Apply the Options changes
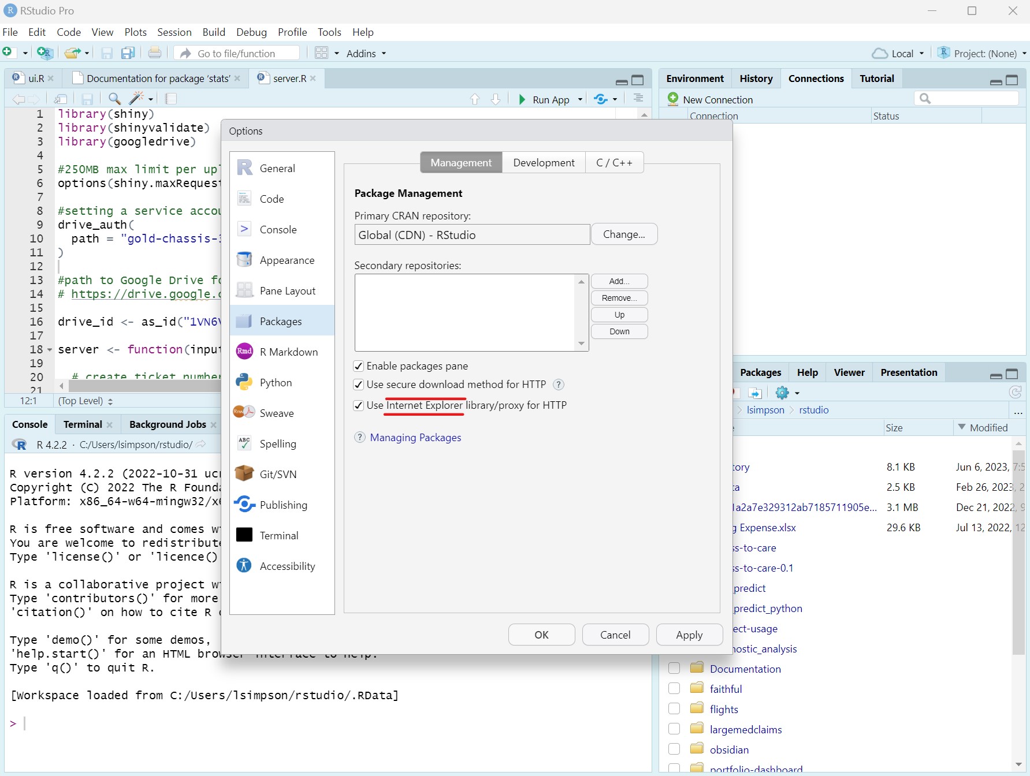This screenshot has width=1030, height=776. pyautogui.click(x=689, y=634)
